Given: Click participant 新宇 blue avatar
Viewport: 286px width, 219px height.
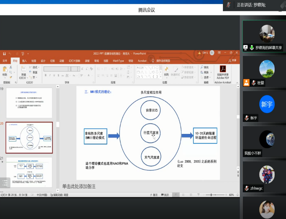Looking at the screenshot, I should (267, 104).
